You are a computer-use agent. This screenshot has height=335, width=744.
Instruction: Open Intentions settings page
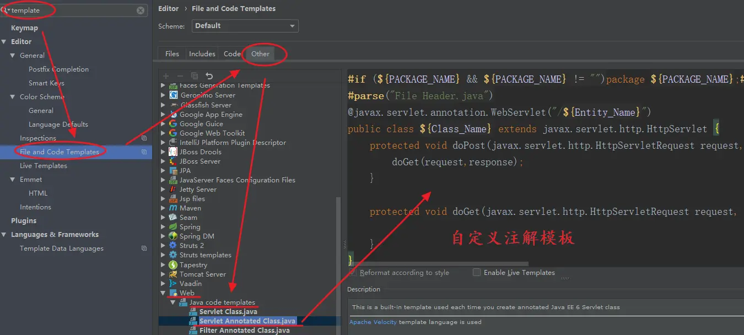tap(35, 207)
